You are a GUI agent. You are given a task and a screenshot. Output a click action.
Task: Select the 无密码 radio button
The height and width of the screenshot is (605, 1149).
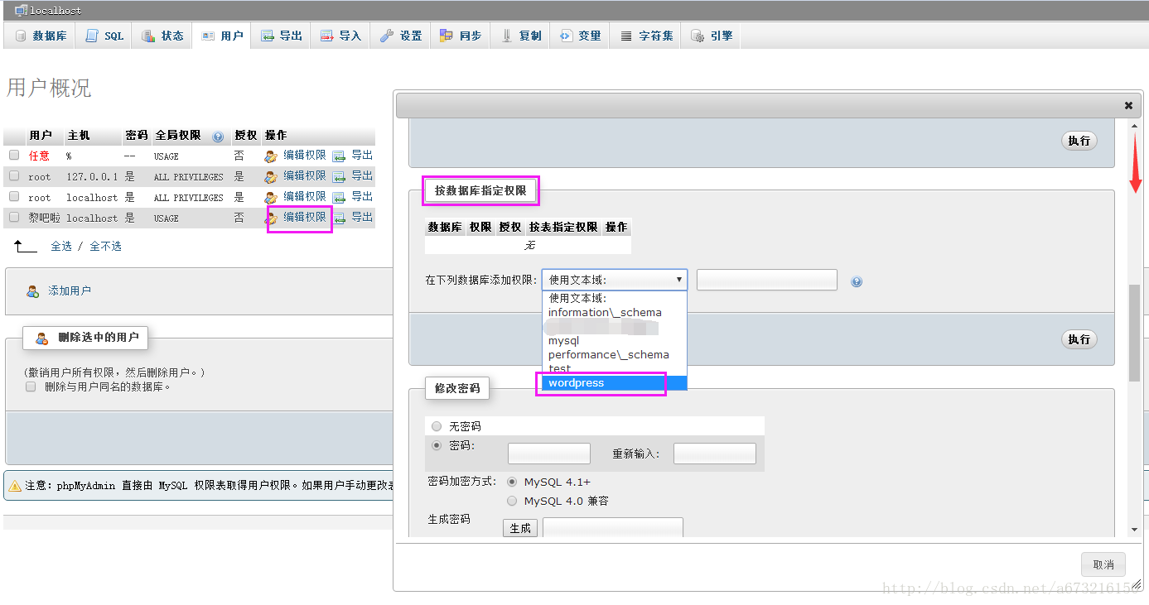click(437, 426)
